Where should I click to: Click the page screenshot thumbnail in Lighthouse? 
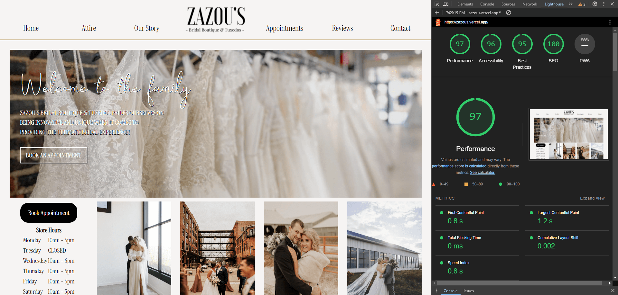coord(569,134)
